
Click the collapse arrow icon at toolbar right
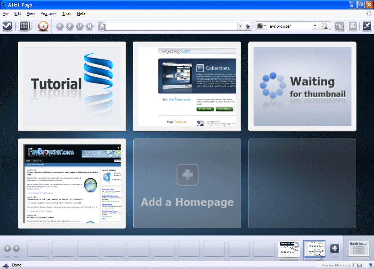click(366, 26)
